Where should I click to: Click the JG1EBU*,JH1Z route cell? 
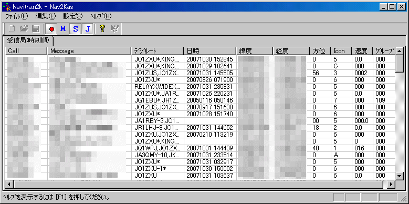(158, 100)
